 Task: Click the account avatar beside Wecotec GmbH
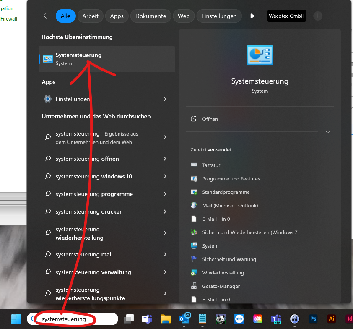318,16
